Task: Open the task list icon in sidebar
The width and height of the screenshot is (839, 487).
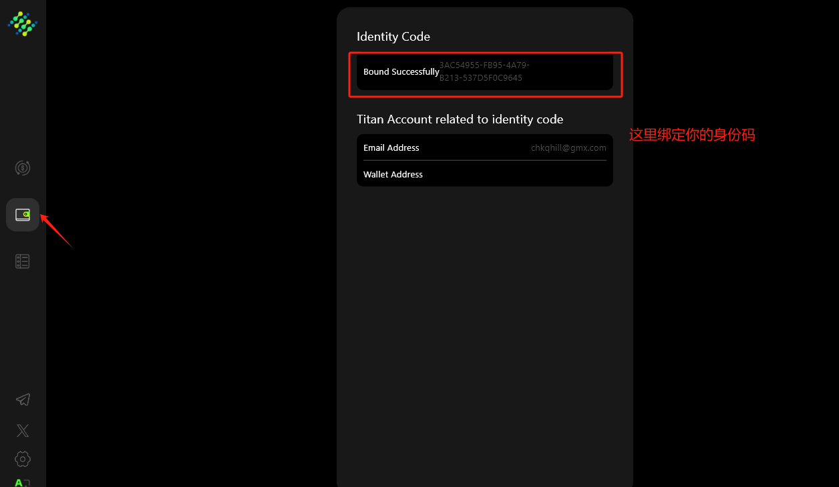Action: (x=23, y=262)
